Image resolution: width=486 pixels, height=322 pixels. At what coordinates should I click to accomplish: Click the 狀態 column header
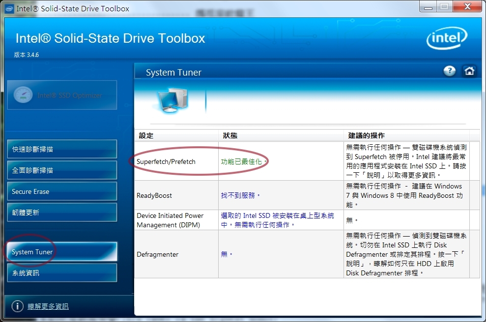click(281, 135)
